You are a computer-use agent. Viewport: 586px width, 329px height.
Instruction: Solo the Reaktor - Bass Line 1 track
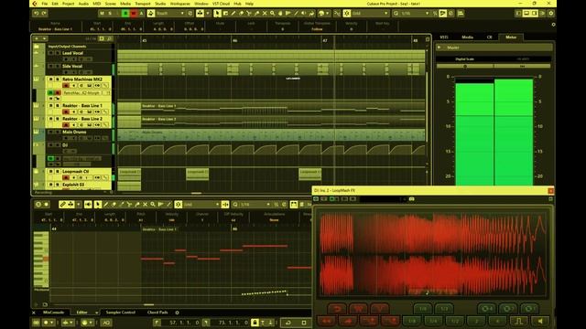click(58, 106)
